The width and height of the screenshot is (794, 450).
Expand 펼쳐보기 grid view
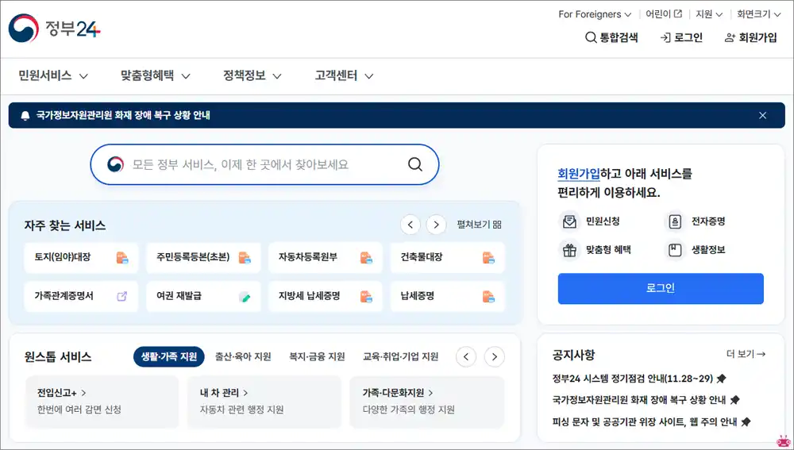[479, 225]
